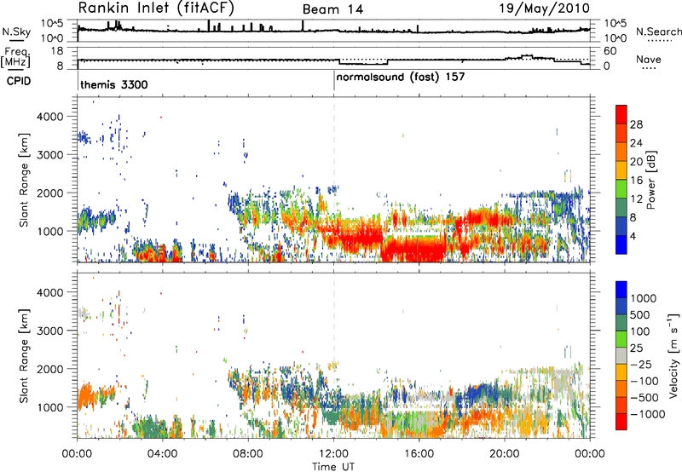Click the CPID change marker line at 12:00
Viewport: 682px width, 472px height.
click(x=334, y=81)
